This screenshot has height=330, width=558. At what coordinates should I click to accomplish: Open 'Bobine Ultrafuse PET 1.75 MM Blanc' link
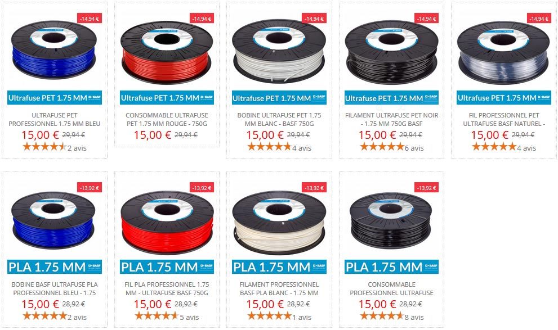coord(279,119)
